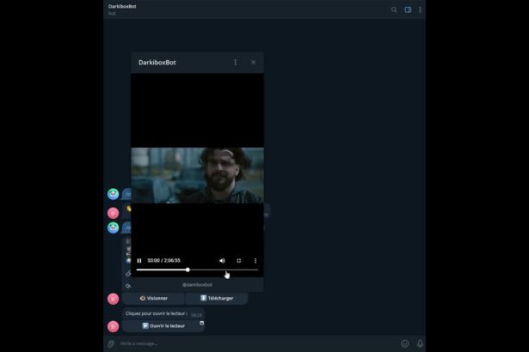Viewport: 529px width, 352px height.
Task: Click the attachment paperclip icon
Action: (111, 344)
